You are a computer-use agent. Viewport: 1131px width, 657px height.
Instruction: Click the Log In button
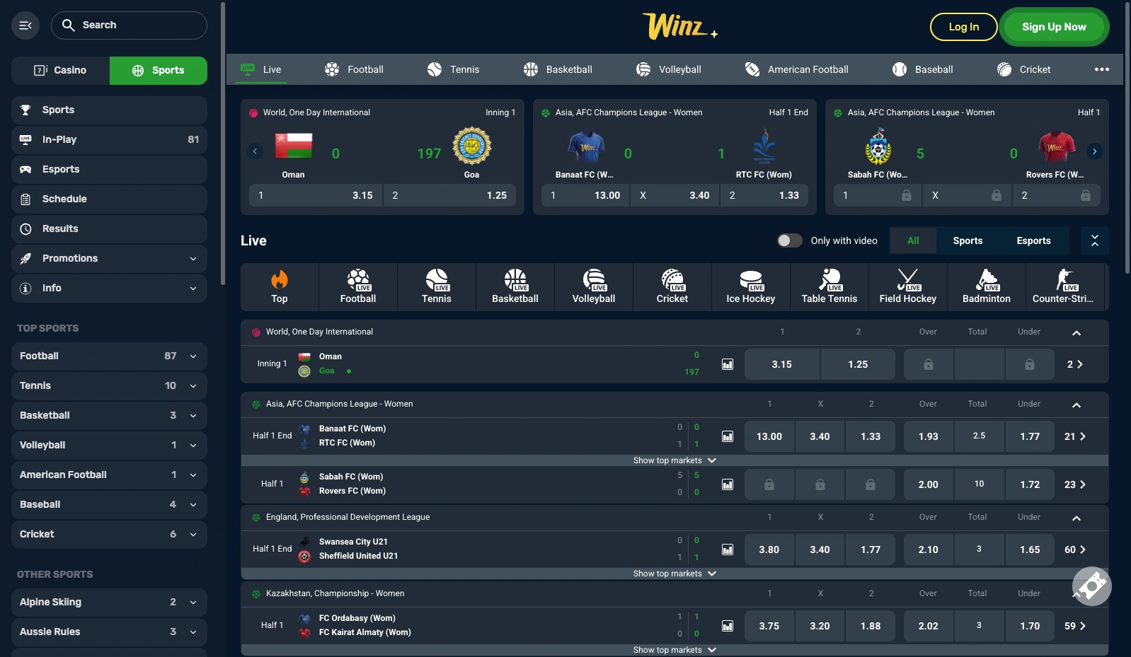pos(963,27)
